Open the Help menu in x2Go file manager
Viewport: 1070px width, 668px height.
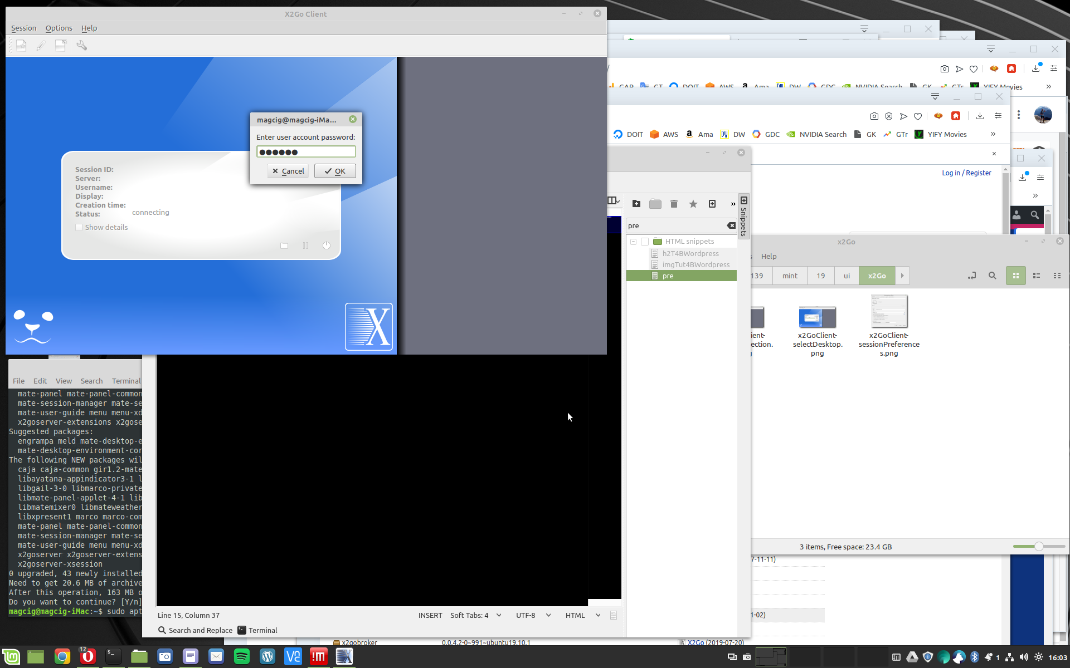769,256
